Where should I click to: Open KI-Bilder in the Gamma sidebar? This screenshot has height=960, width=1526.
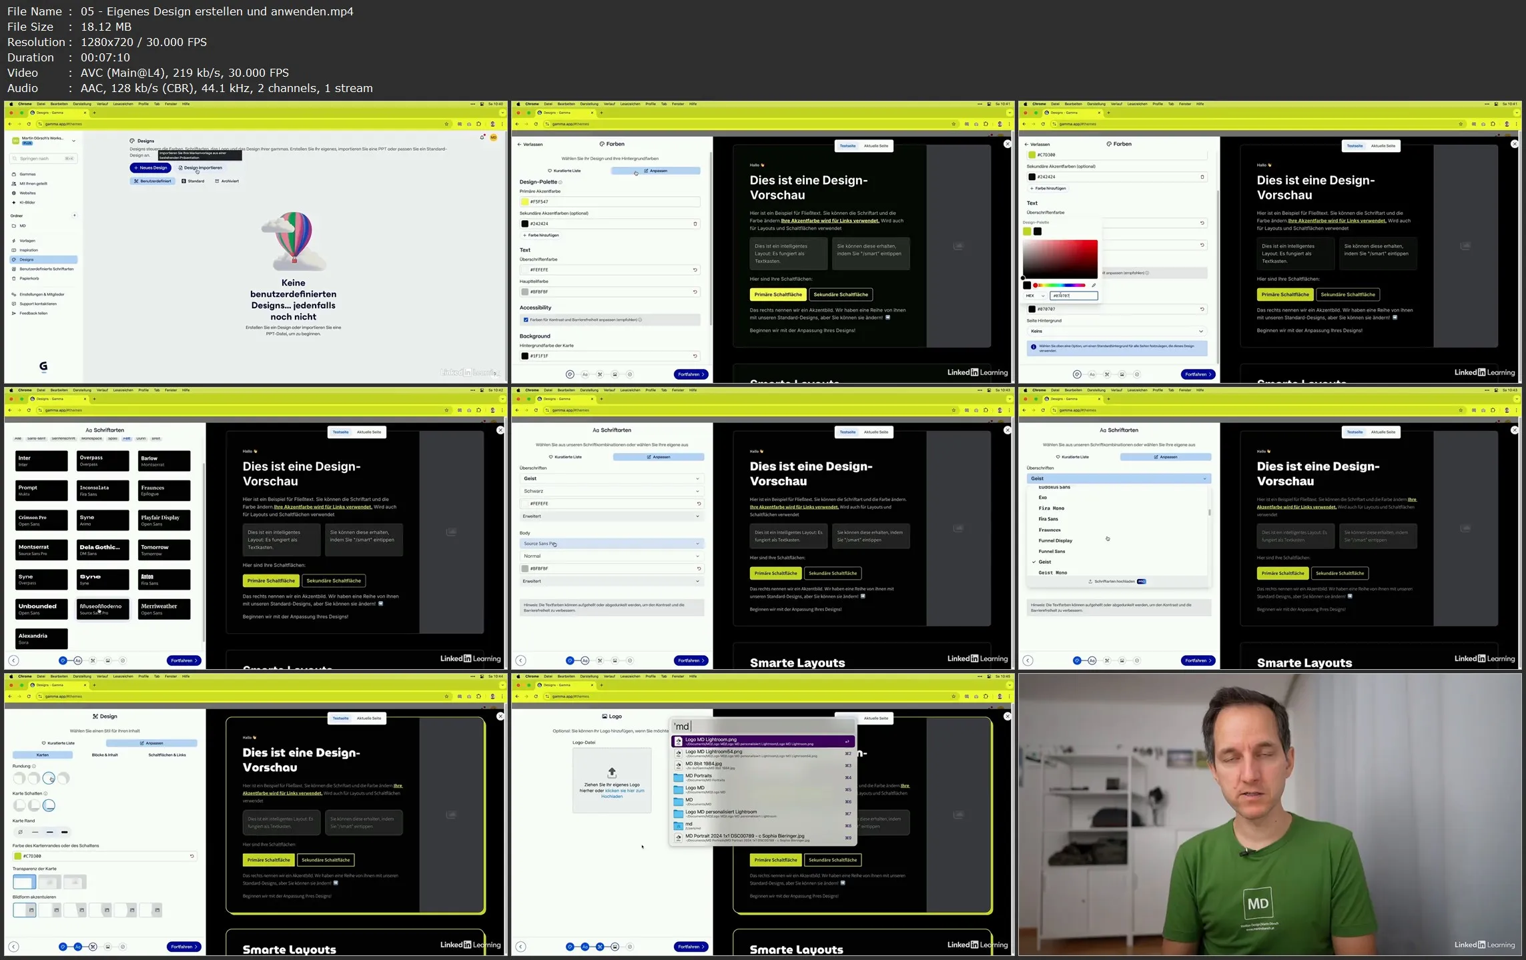tap(27, 202)
